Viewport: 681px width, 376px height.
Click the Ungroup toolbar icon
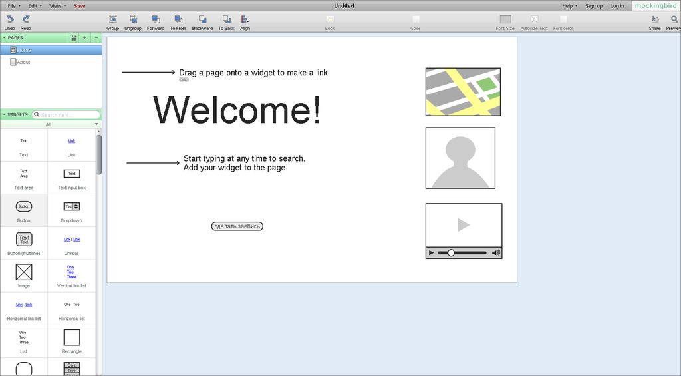(133, 19)
